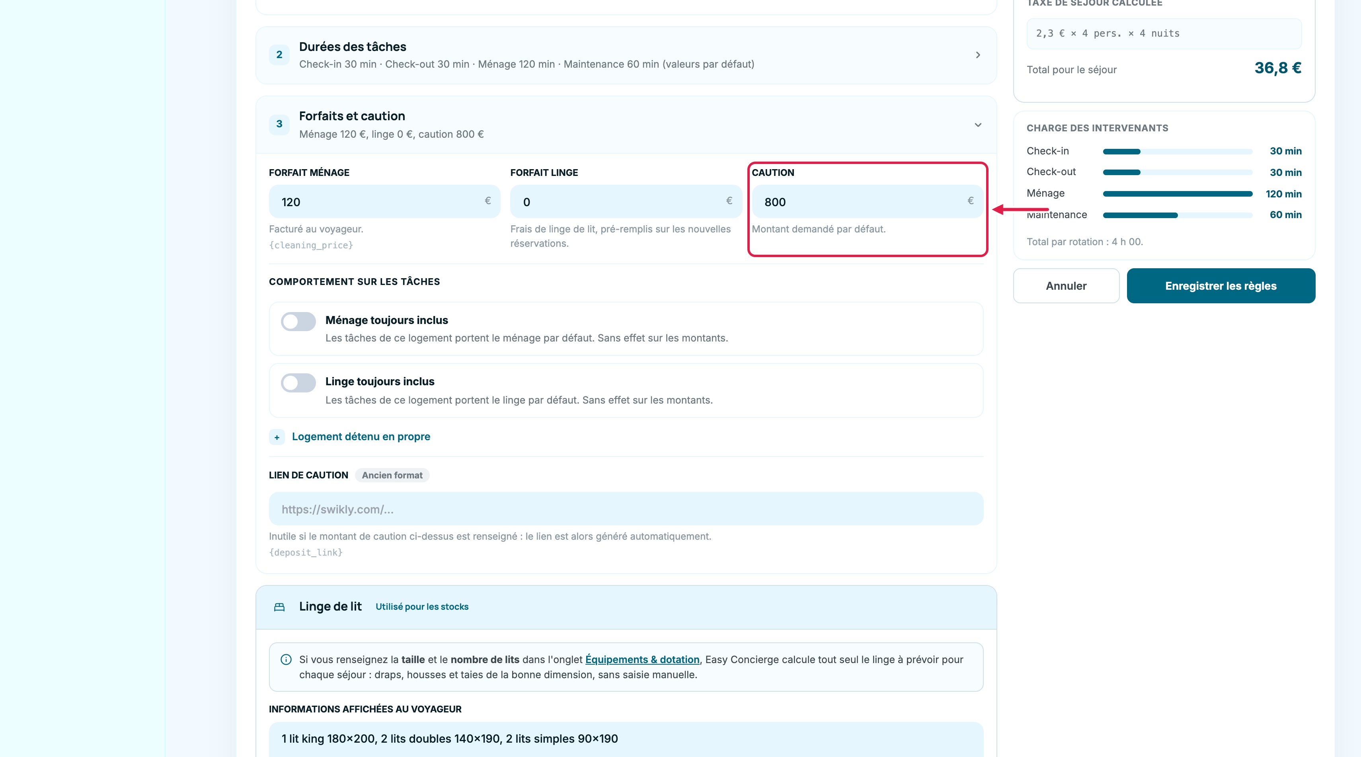Open the Logement détenu en propre link

click(361, 436)
